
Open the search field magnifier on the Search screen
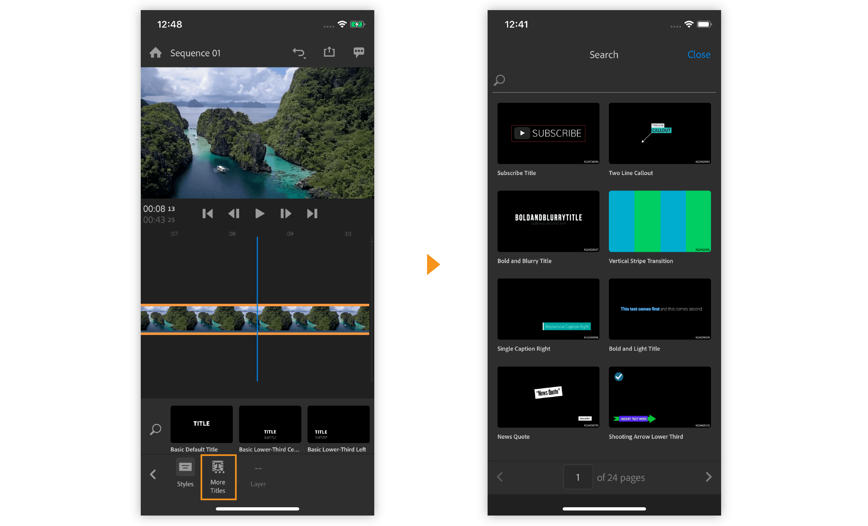500,80
